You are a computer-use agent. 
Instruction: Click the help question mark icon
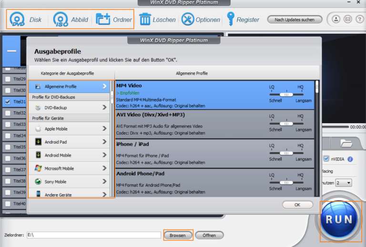pyautogui.click(x=360, y=20)
